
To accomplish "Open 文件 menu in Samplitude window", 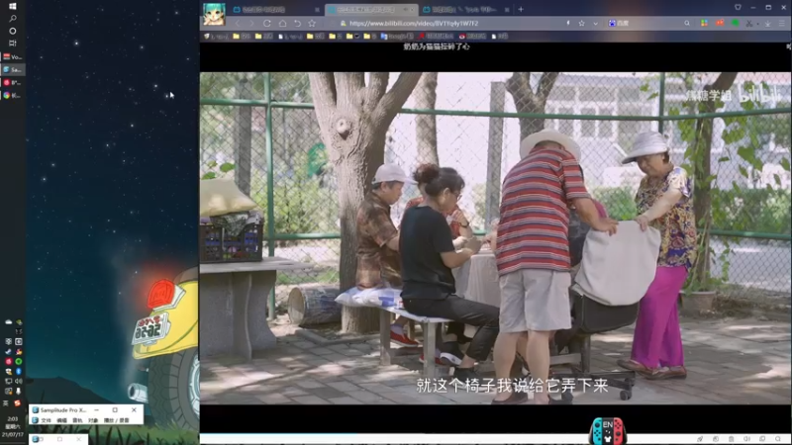I will [x=46, y=420].
